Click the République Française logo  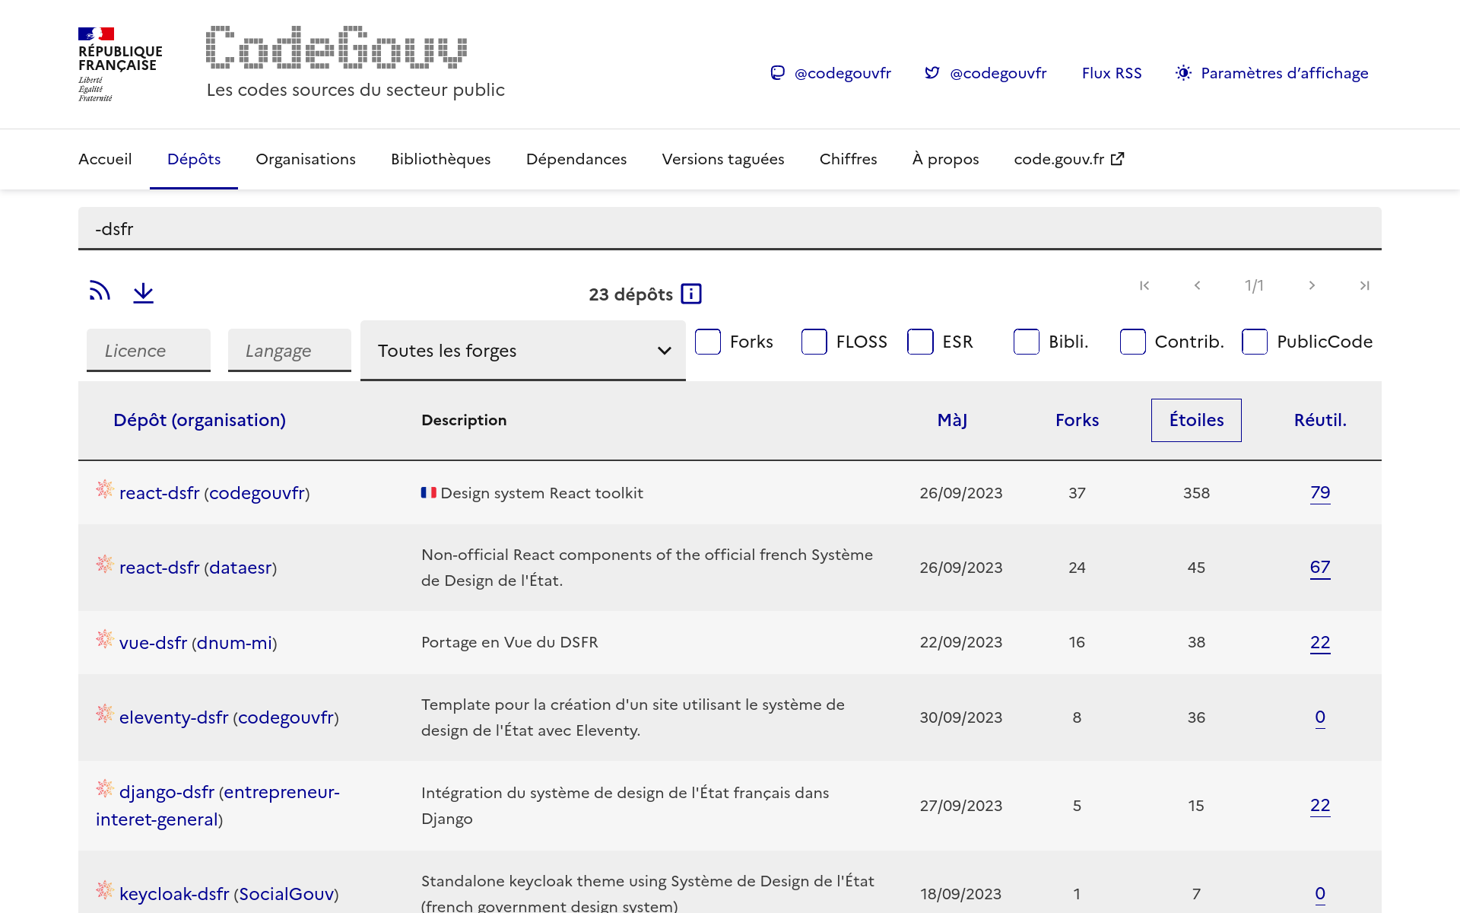[120, 65]
